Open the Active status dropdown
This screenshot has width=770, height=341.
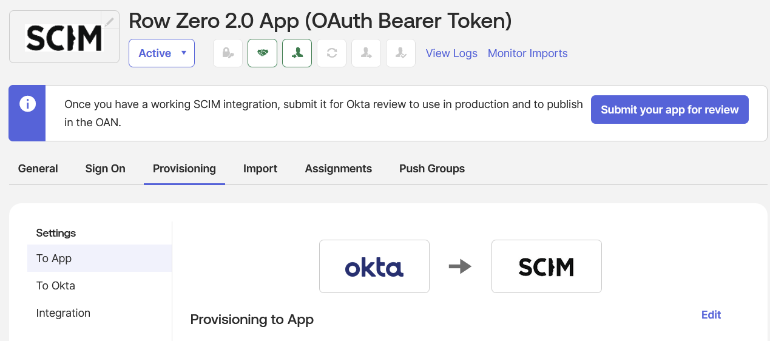pos(161,53)
